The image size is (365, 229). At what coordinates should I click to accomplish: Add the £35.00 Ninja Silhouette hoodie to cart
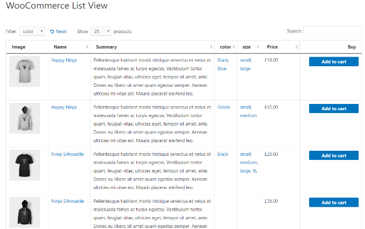pos(334,202)
